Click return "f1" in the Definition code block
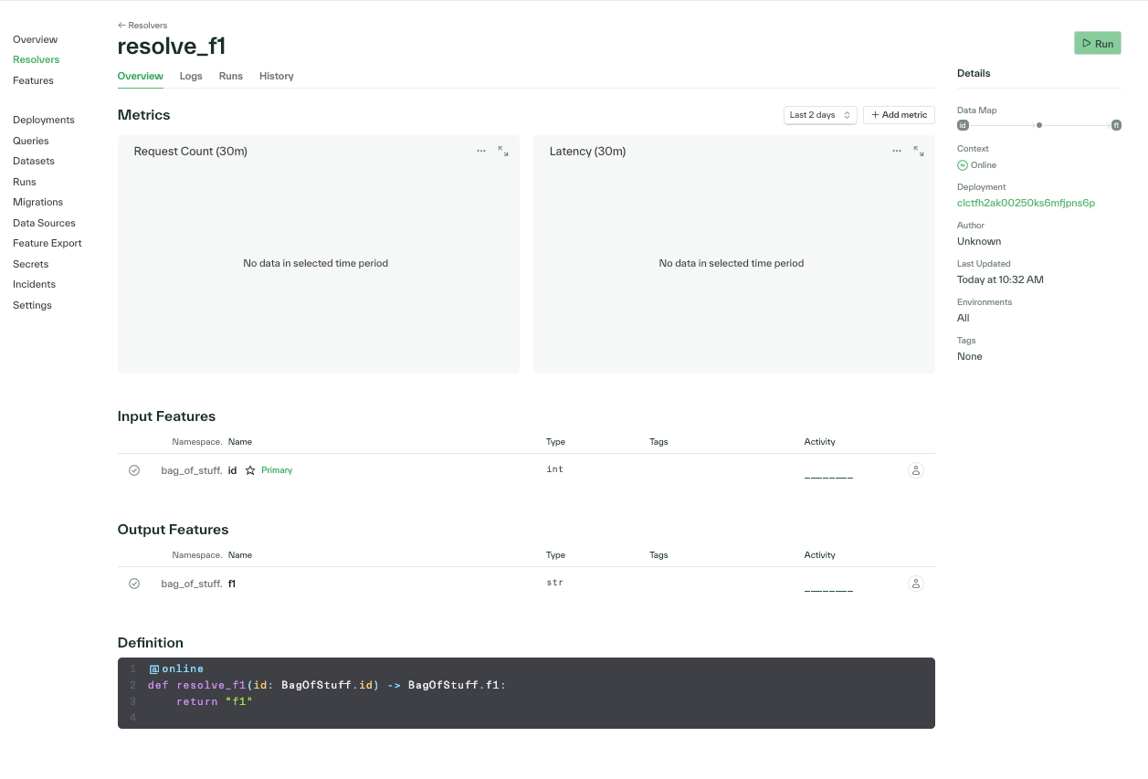 (215, 701)
